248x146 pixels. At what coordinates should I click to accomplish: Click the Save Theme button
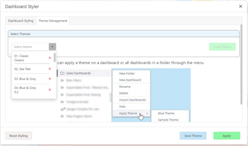[193, 136]
